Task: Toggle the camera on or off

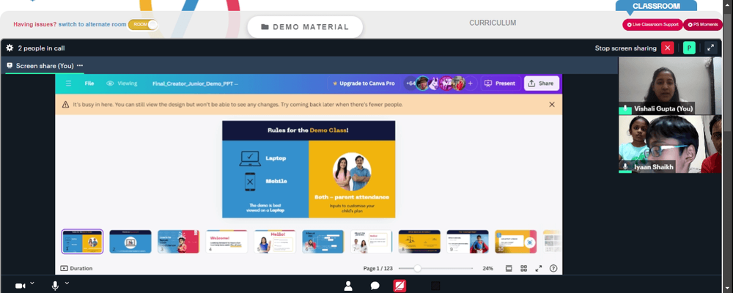Action: [x=20, y=286]
